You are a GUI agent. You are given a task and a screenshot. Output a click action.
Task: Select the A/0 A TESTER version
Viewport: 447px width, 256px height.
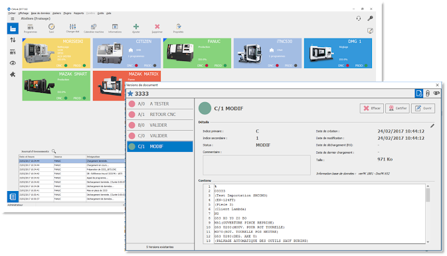click(x=160, y=104)
